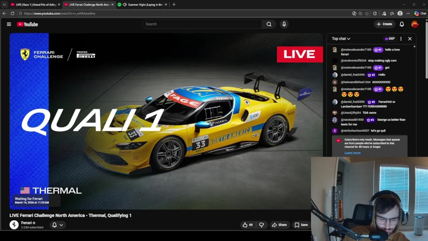Open the YouTube account avatar menu
Screen dimensions: 428x241
tap(415, 24)
